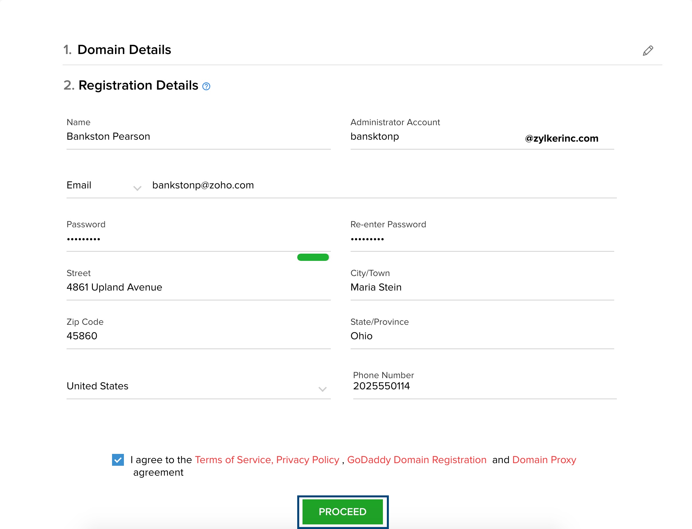Open the Domain Proxy link
This screenshot has width=692, height=529.
click(x=544, y=460)
